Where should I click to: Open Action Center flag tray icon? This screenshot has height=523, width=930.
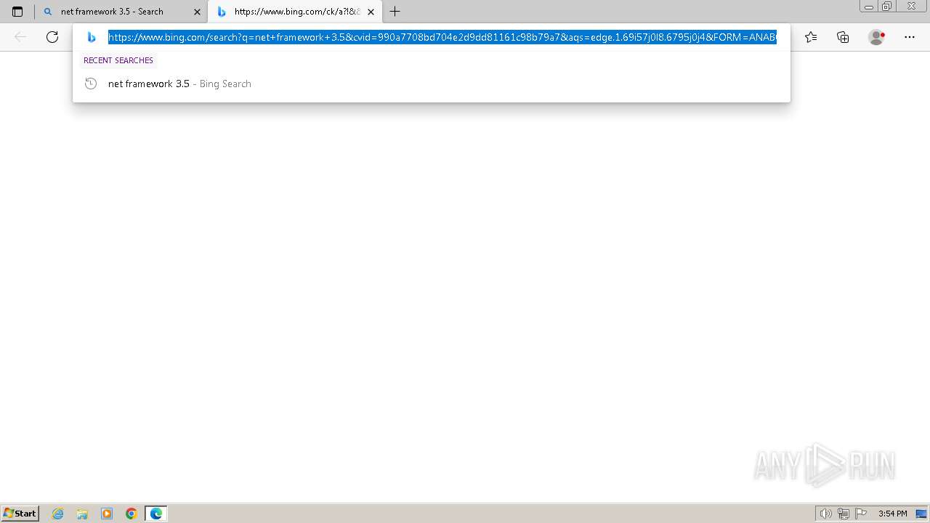(x=861, y=514)
